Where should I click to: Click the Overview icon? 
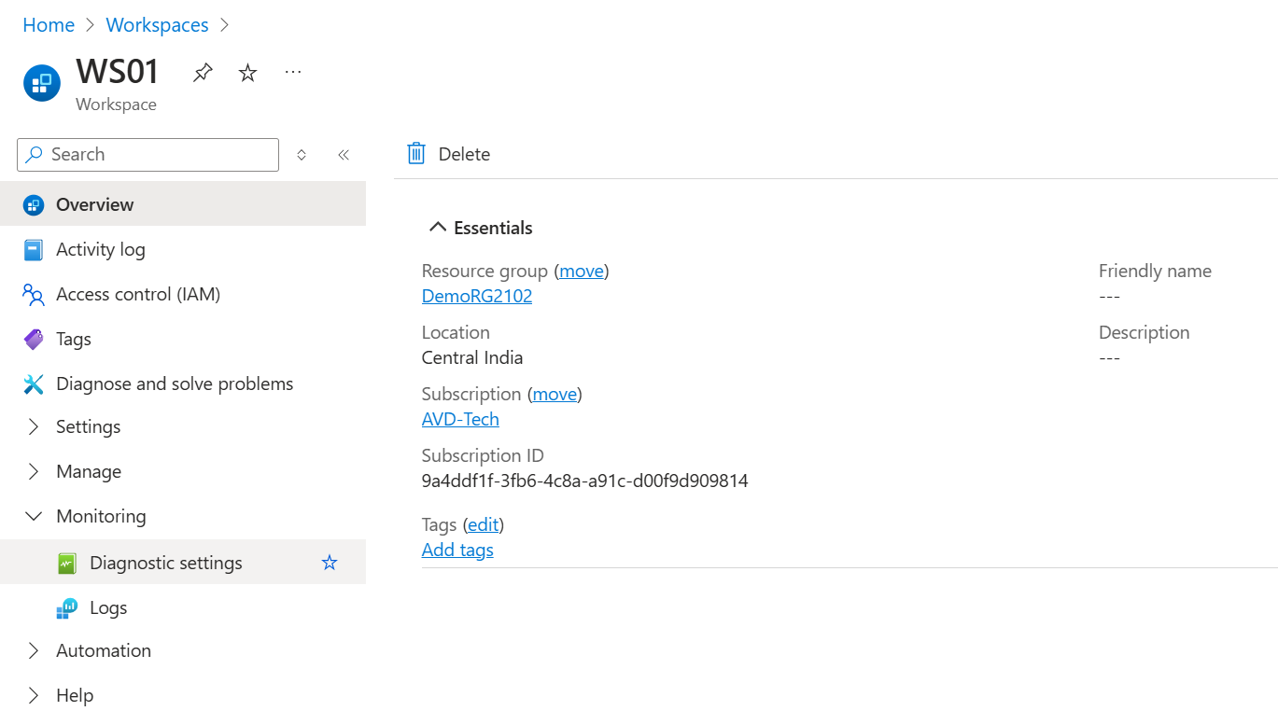[34, 204]
